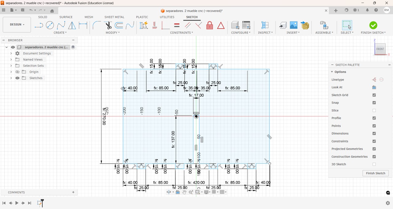This screenshot has height=209, width=393.
Task: Click the green Finish Sketch checkmark
Action: point(373,25)
